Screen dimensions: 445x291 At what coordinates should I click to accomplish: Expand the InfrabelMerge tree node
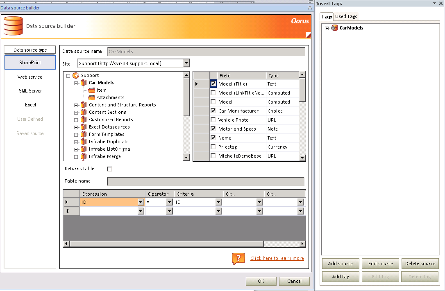click(76, 157)
